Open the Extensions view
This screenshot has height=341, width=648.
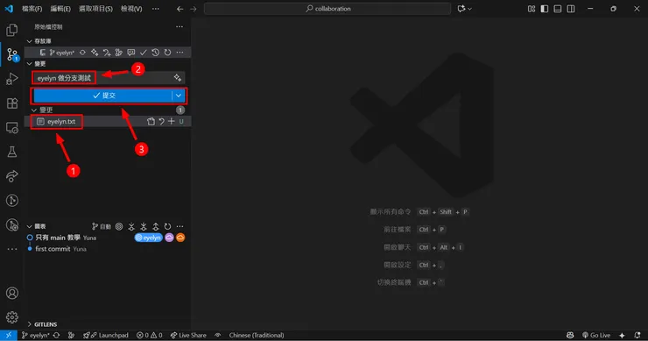(12, 103)
